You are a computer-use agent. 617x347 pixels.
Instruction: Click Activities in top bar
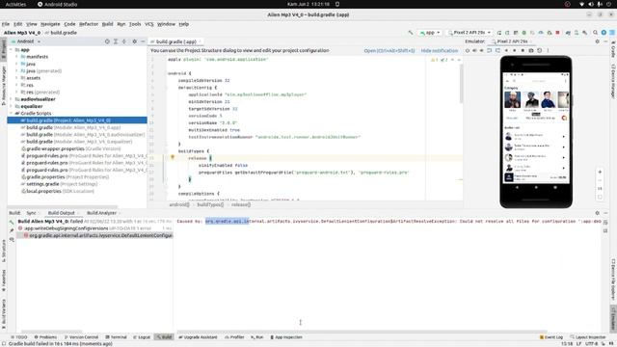(x=15, y=4)
